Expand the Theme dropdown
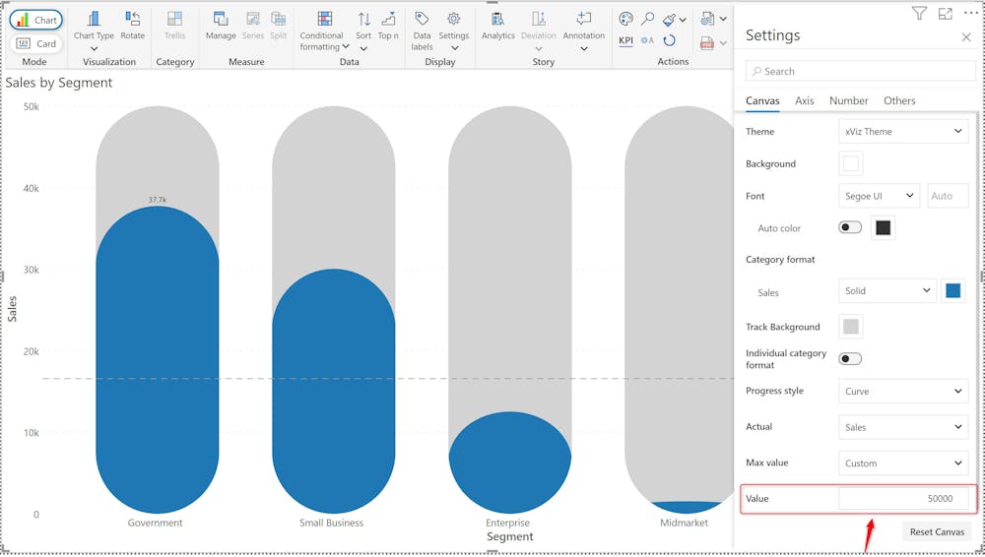Viewport: 985px width, 557px height. 903,132
